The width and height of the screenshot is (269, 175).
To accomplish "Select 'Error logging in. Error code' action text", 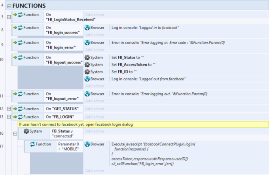I will pos(168,42).
